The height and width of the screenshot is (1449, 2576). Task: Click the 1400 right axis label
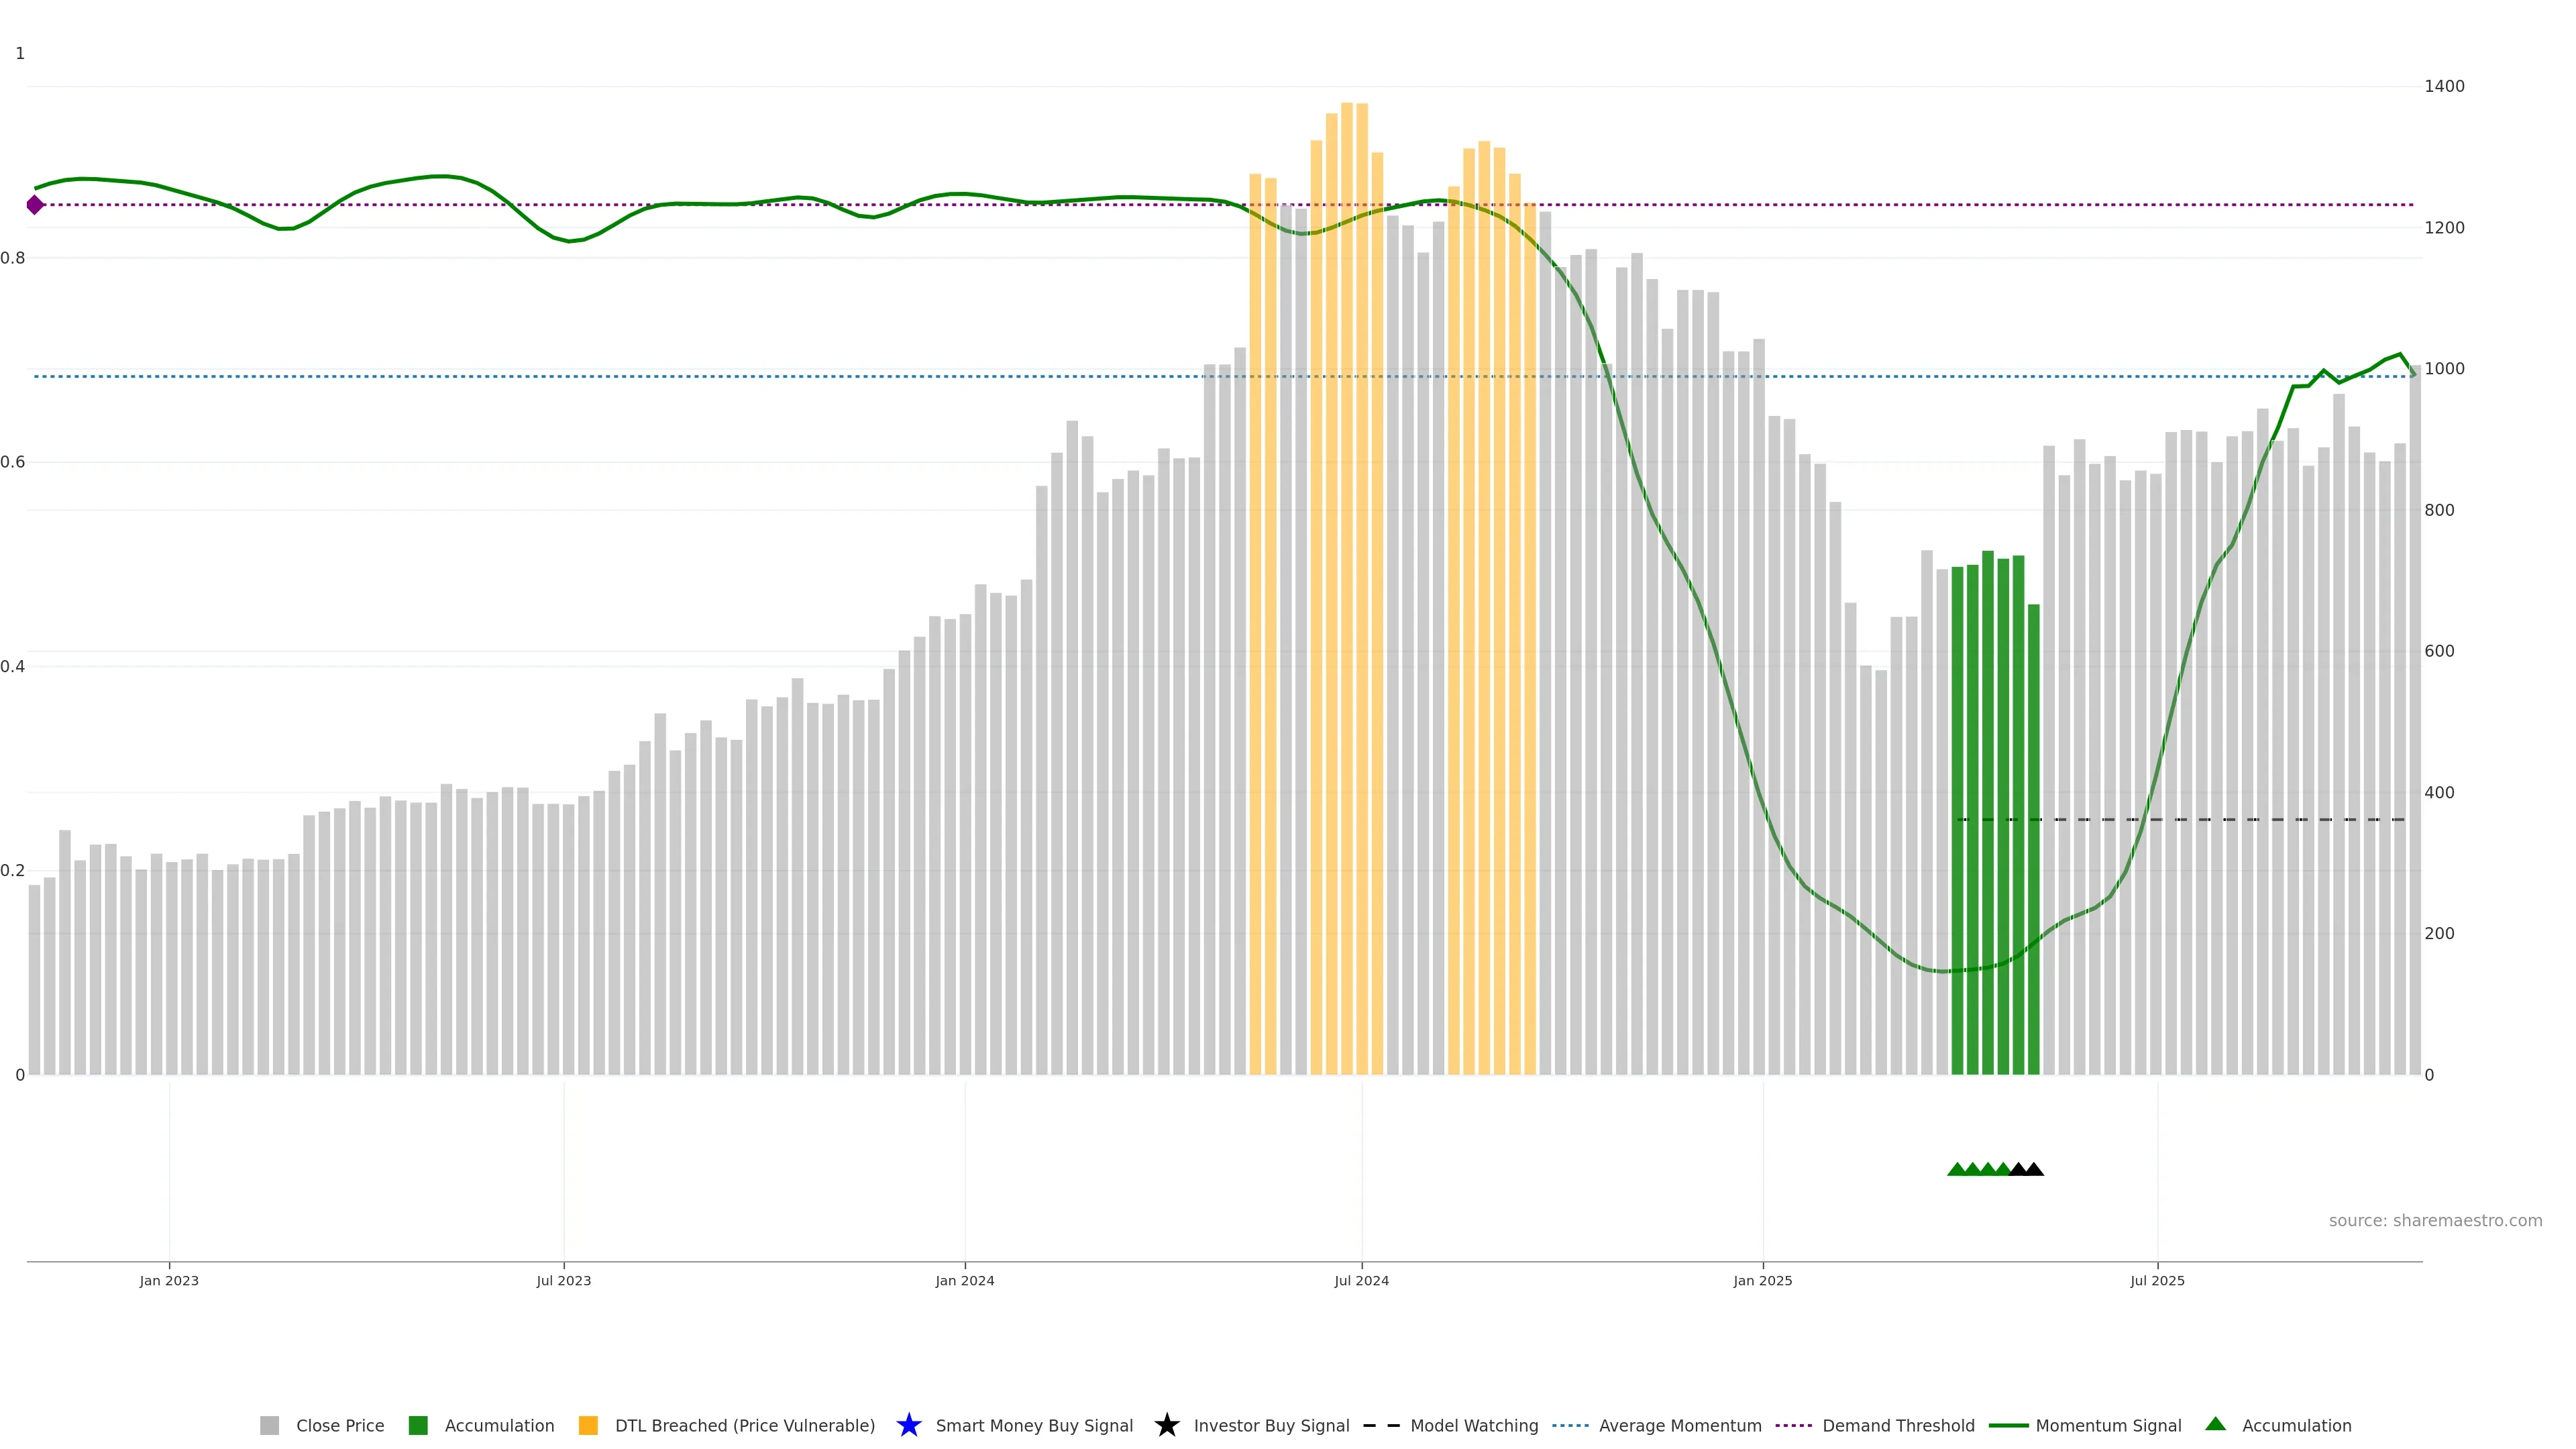coord(2444,86)
